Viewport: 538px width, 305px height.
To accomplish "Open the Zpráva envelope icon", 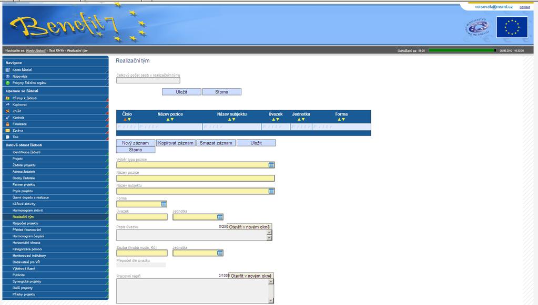I will [7, 130].
